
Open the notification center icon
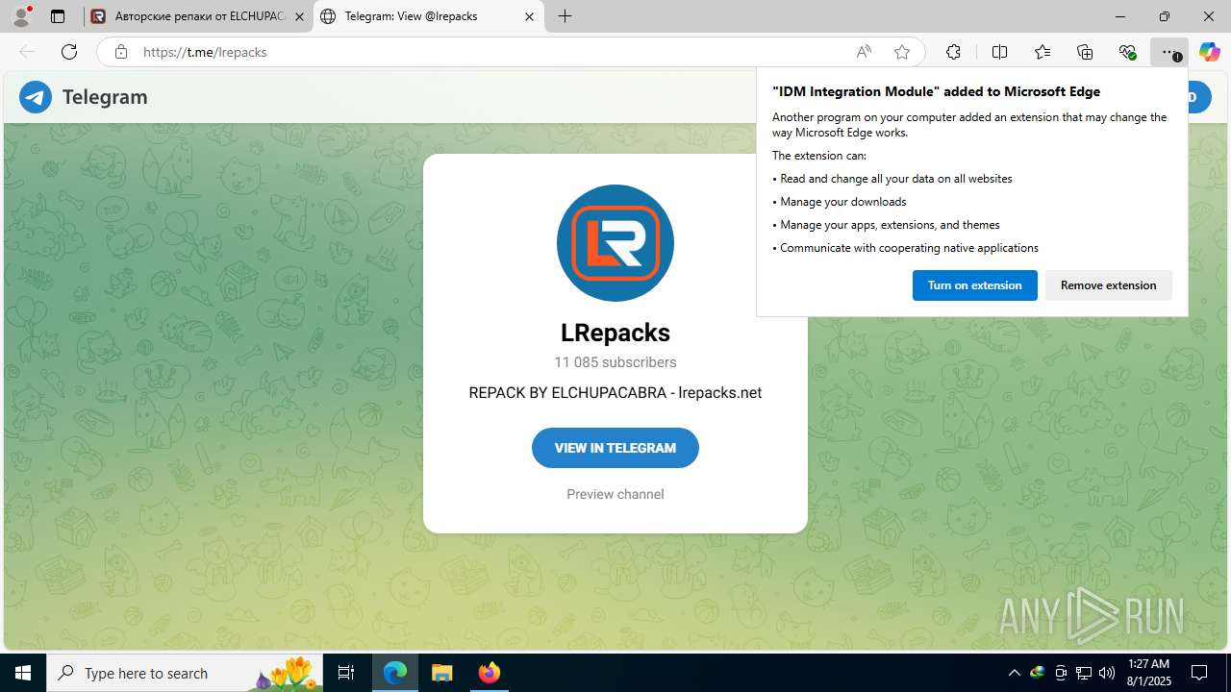tap(1200, 673)
